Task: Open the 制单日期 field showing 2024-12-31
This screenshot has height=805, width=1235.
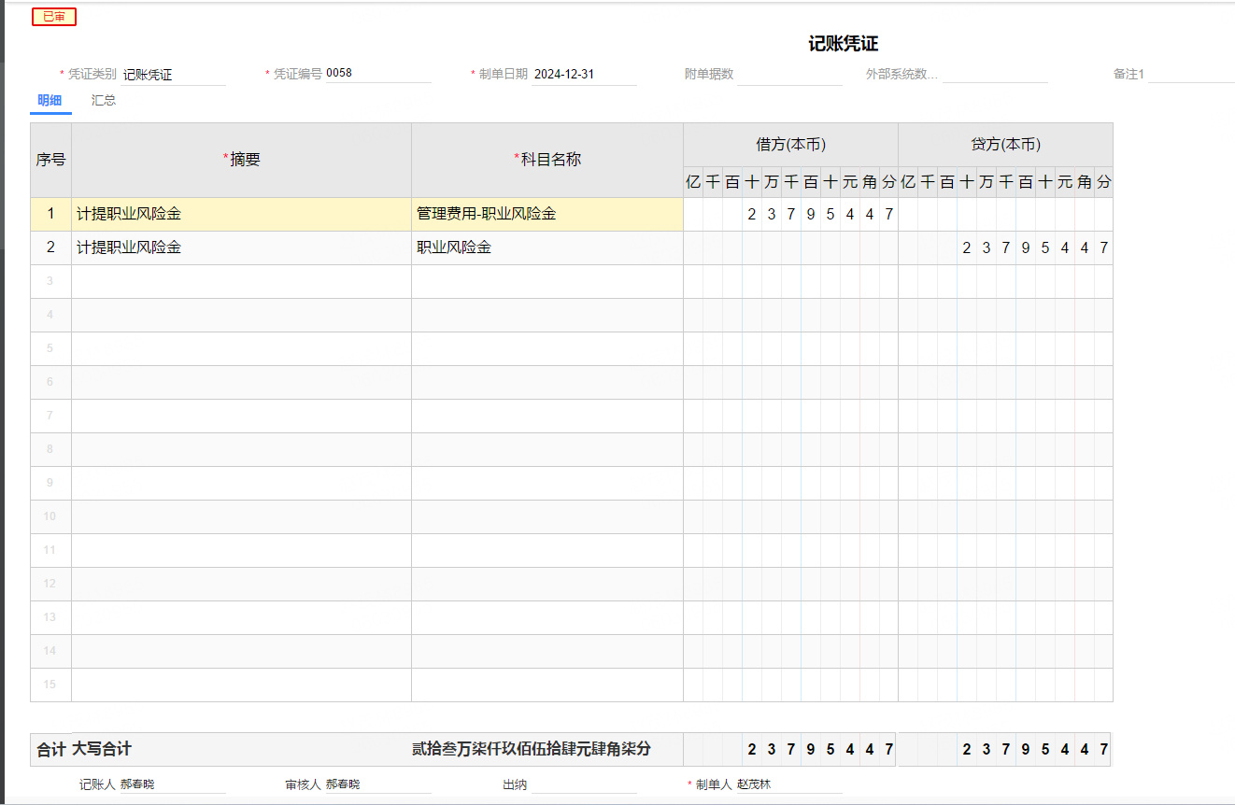Action: (583, 75)
